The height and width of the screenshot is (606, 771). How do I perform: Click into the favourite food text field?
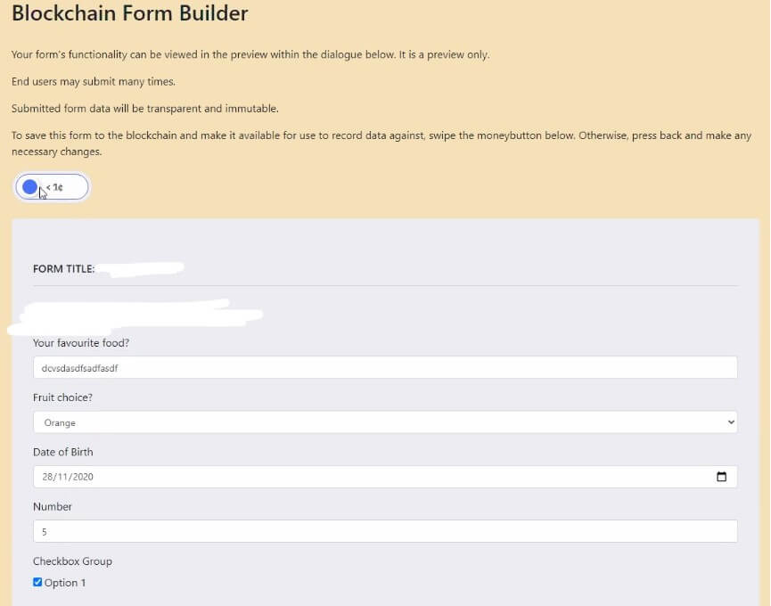(385, 368)
